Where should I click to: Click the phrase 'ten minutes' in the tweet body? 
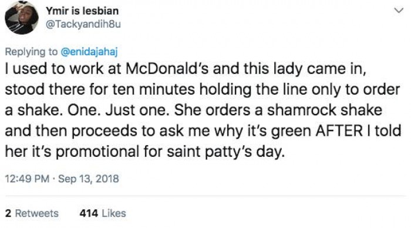[154, 89]
